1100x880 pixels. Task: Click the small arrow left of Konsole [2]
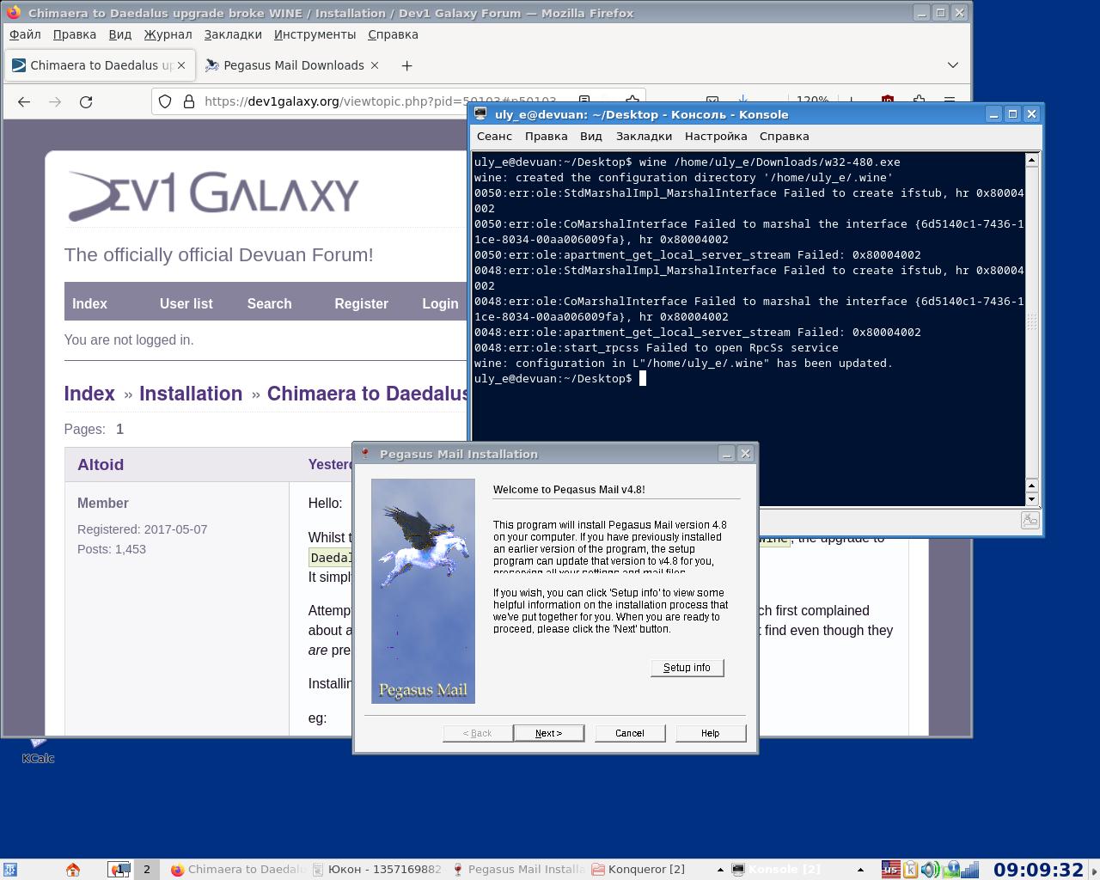[720, 870]
